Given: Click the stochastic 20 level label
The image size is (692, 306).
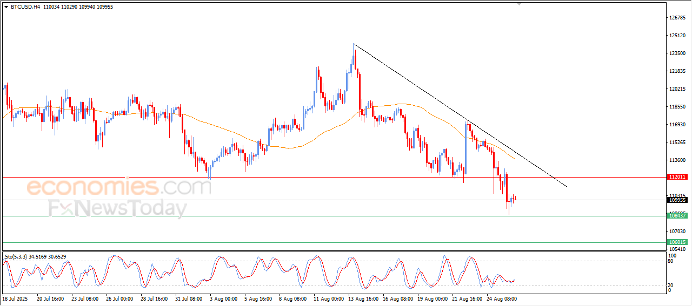Looking at the screenshot, I should pyautogui.click(x=671, y=285).
